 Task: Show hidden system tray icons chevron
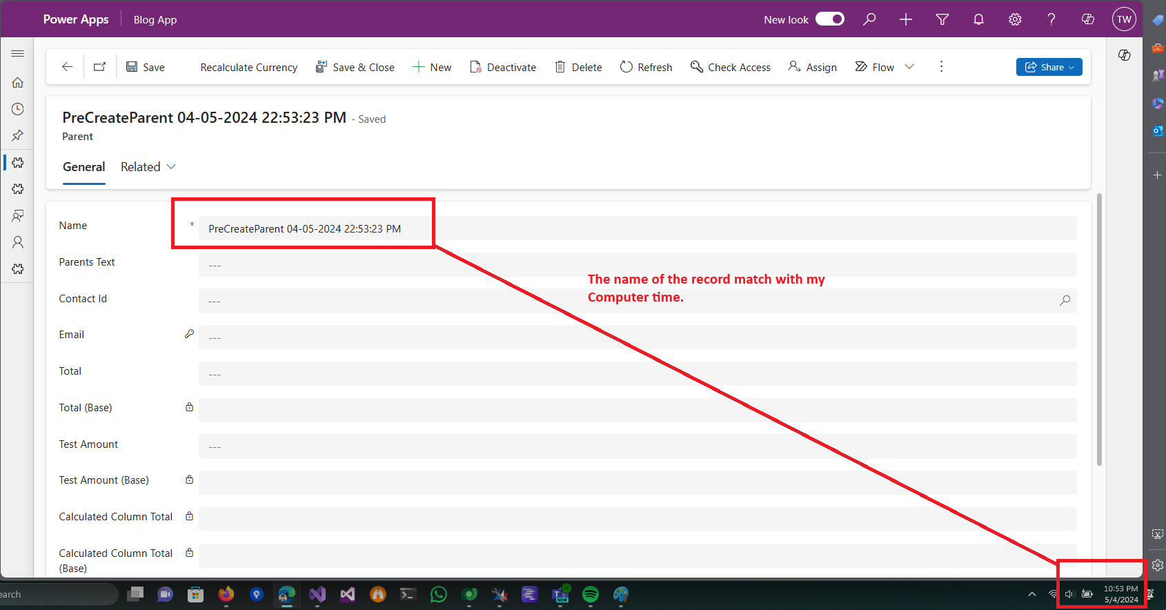click(x=1032, y=594)
